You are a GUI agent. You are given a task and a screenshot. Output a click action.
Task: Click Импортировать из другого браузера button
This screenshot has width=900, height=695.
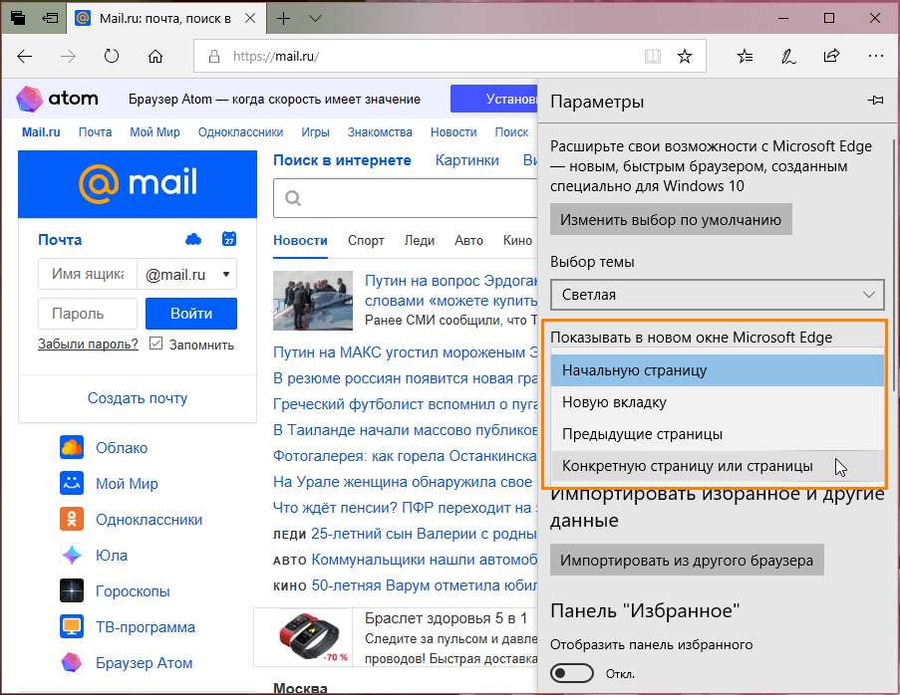687,561
